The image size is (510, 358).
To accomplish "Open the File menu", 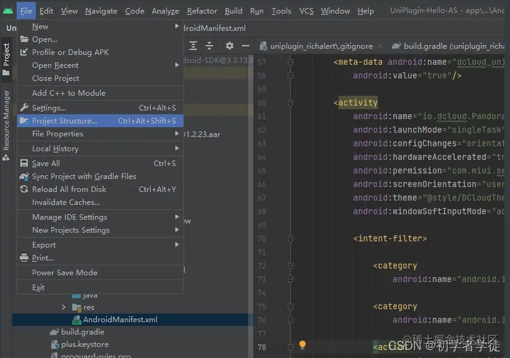I will [26, 11].
